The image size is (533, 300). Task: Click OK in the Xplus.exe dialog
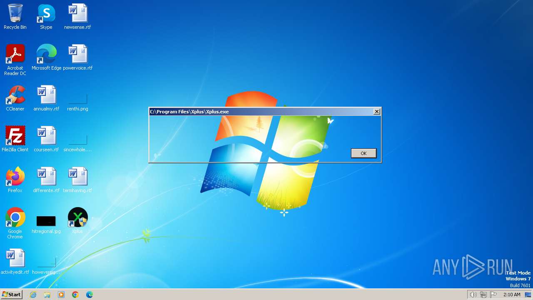364,153
